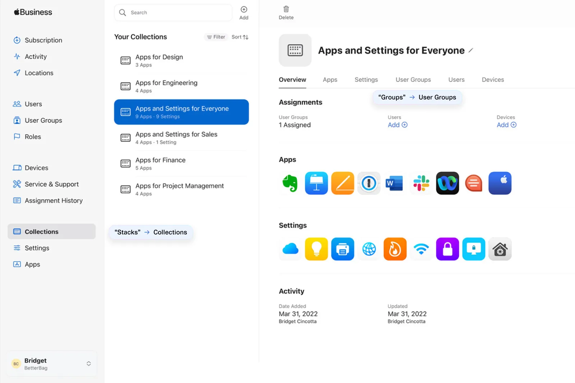Open the screen lock display setting icon
This screenshot has width=575, height=383.
point(474,249)
